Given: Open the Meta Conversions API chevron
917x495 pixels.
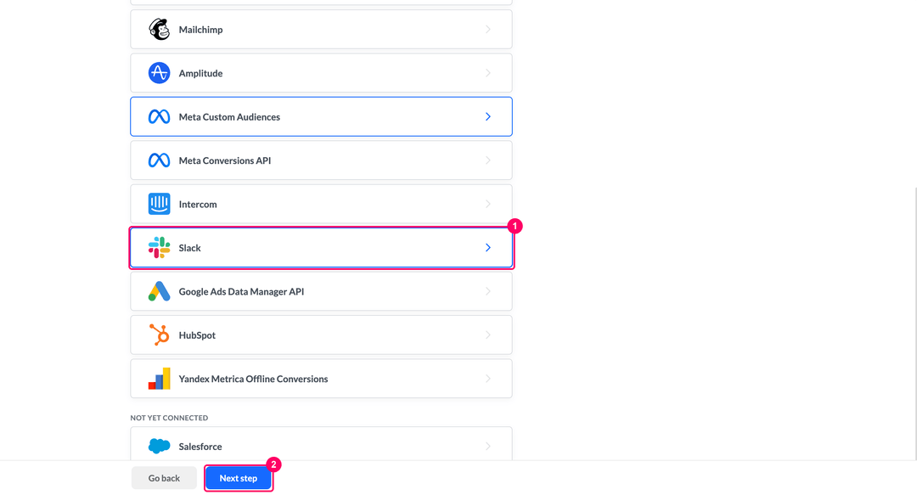Looking at the screenshot, I should pyautogui.click(x=487, y=160).
